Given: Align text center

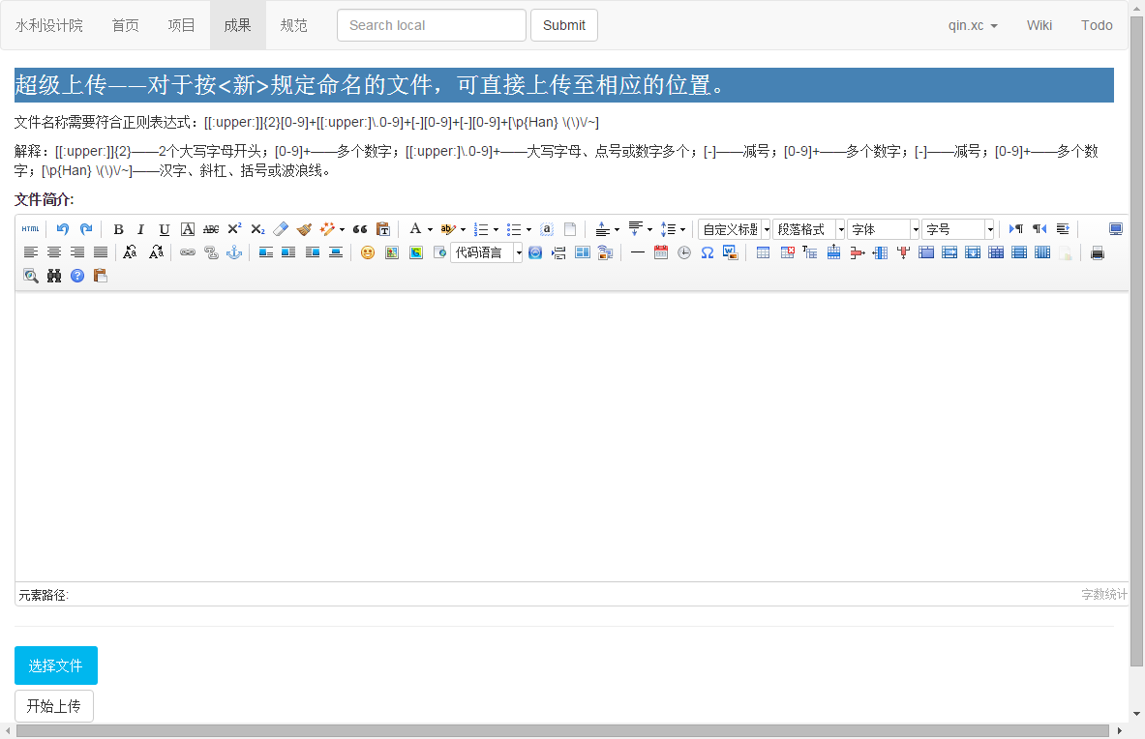Looking at the screenshot, I should [x=54, y=252].
